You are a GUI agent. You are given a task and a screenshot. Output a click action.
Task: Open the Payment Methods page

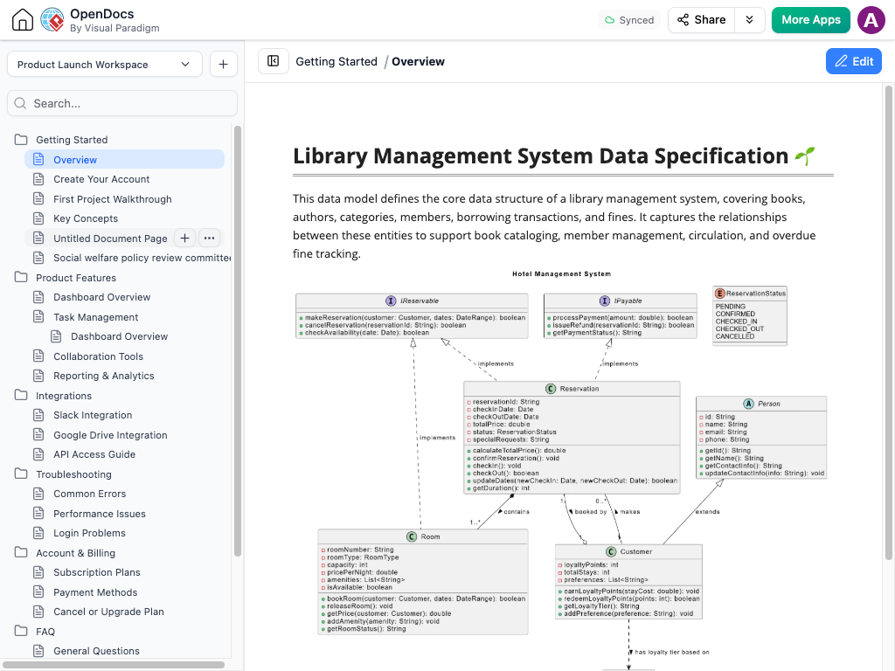(x=95, y=592)
